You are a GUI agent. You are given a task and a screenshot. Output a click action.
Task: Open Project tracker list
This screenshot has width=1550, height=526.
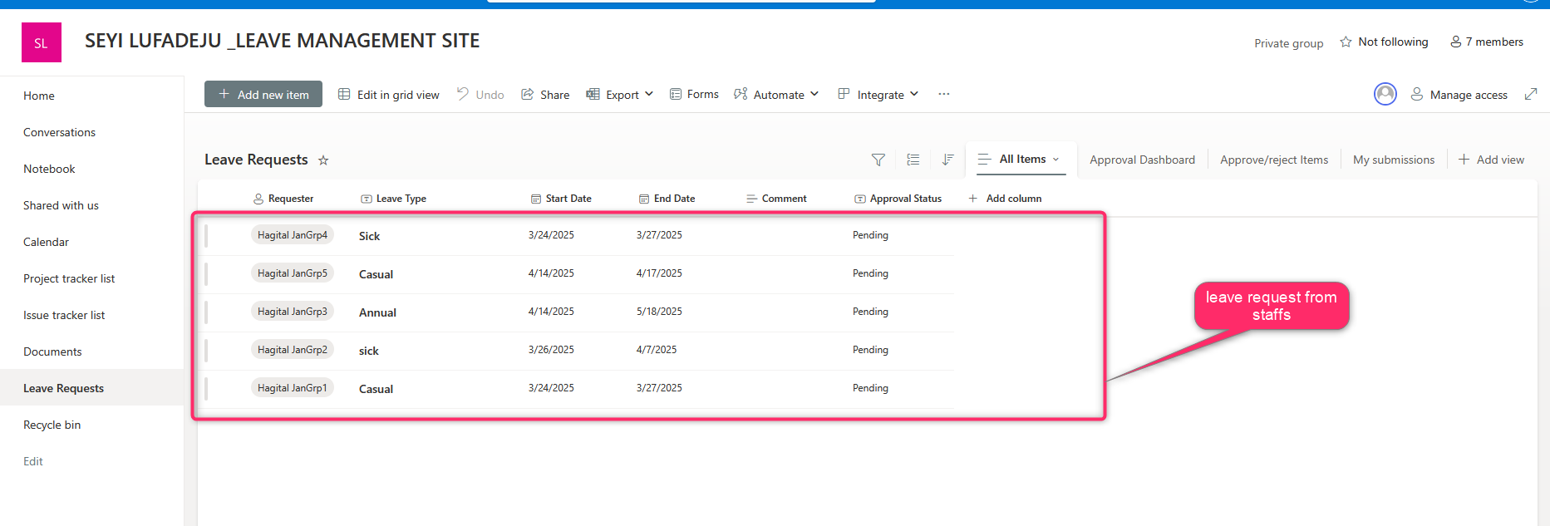click(69, 278)
